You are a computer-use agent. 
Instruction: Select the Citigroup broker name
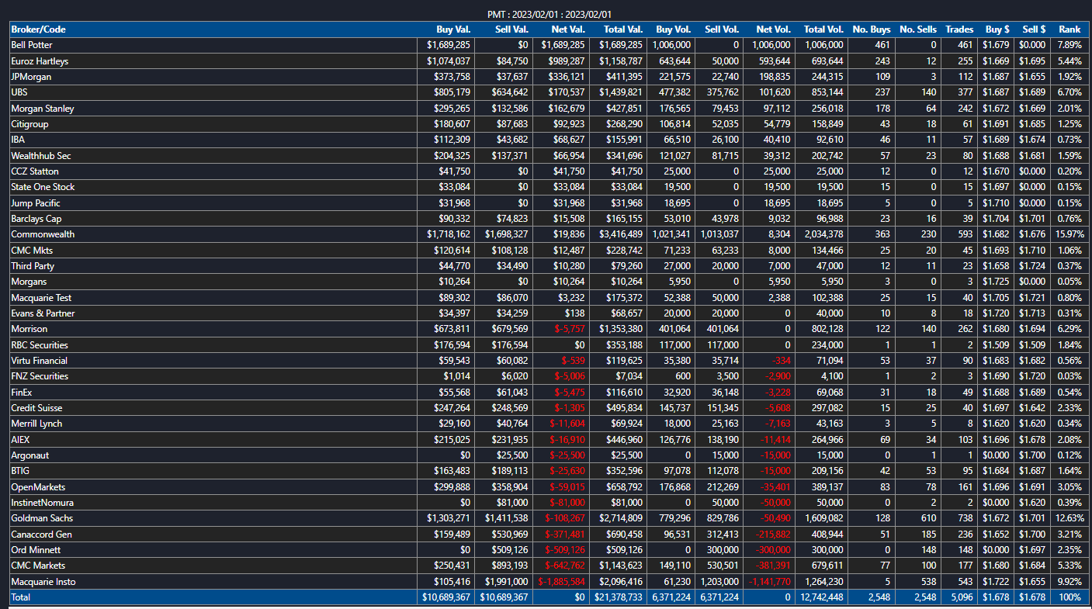[30, 124]
